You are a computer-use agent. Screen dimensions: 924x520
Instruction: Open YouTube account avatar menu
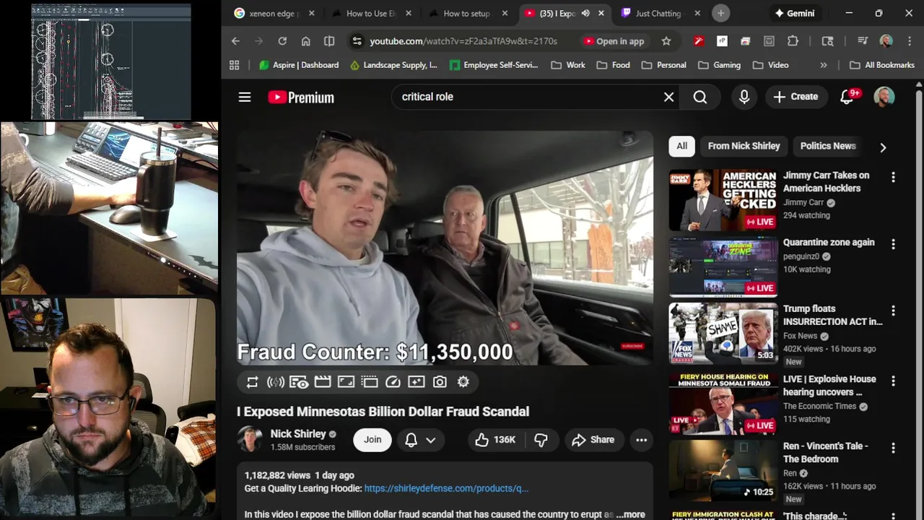pos(884,97)
